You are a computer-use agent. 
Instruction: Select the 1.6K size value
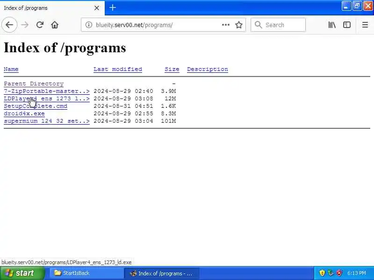point(168,106)
